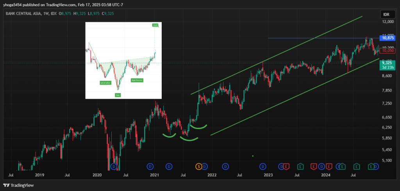Click the O8,975 open value
Screen dimensions: 400x191
(65, 13)
